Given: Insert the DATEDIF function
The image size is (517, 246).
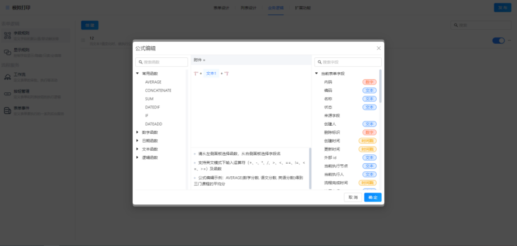Looking at the screenshot, I should click(x=153, y=107).
